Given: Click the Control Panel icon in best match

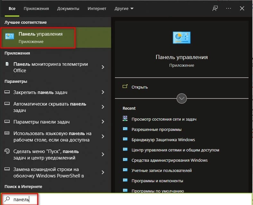Looking at the screenshot, I should (x=10, y=37).
